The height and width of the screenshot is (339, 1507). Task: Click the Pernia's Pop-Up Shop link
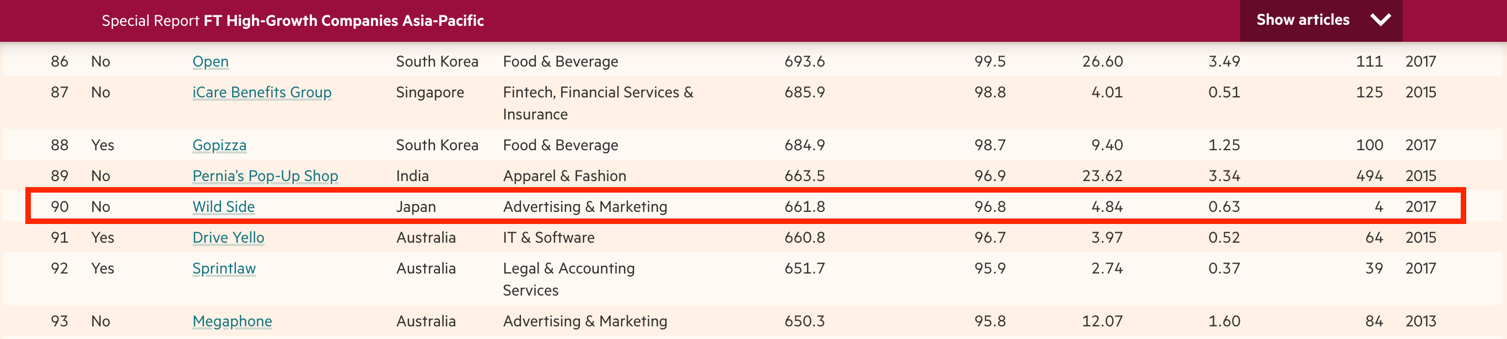tap(265, 176)
